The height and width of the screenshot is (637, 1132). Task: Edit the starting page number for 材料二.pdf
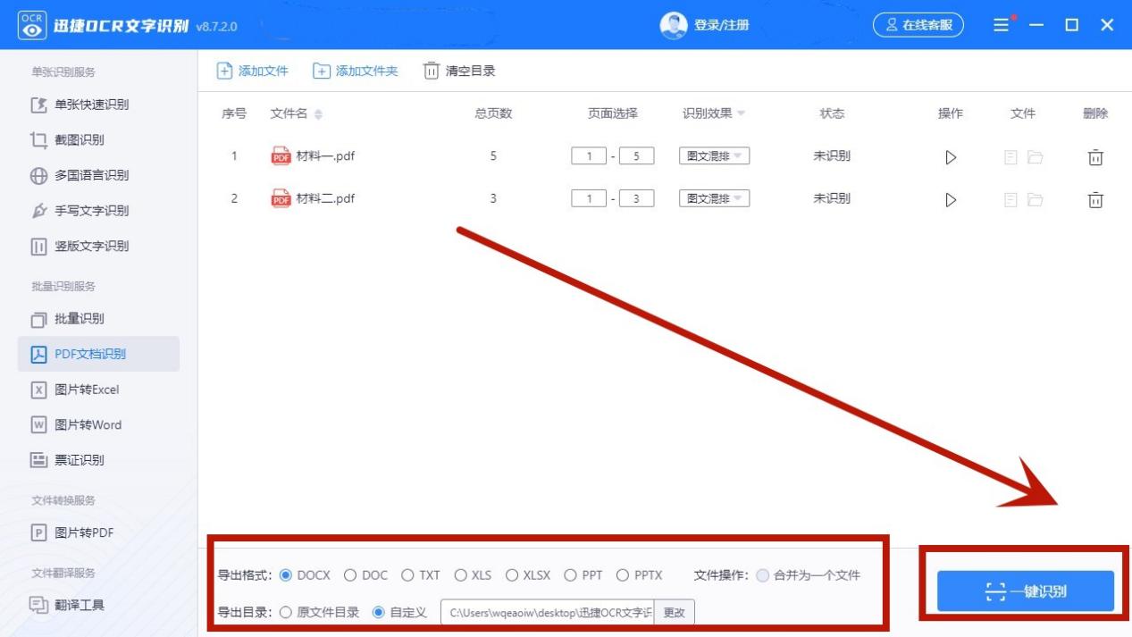589,198
